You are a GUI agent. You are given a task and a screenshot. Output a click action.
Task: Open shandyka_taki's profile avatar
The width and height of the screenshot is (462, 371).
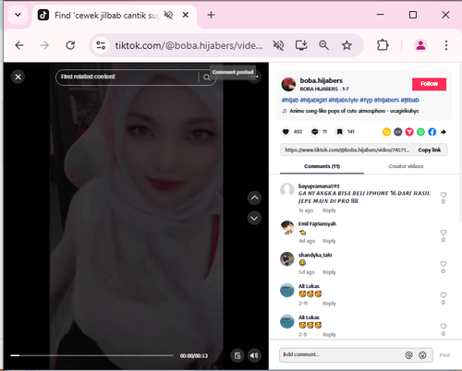(x=287, y=259)
